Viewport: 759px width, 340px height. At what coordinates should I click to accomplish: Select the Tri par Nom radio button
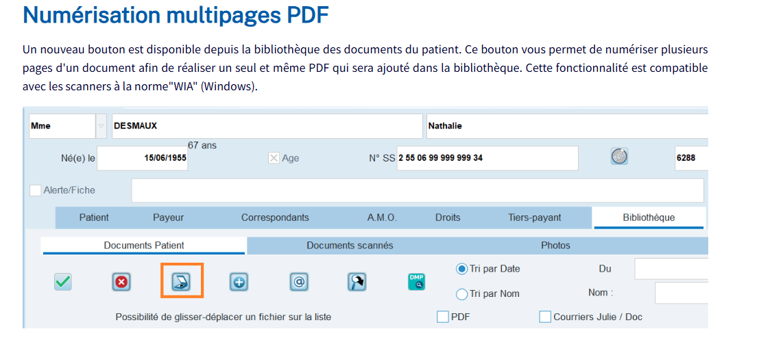click(462, 293)
